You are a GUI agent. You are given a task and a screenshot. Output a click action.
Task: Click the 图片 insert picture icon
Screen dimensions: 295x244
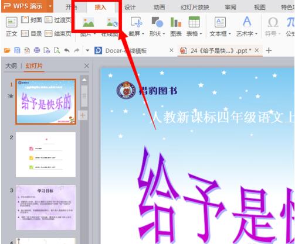pyautogui.click(x=88, y=22)
